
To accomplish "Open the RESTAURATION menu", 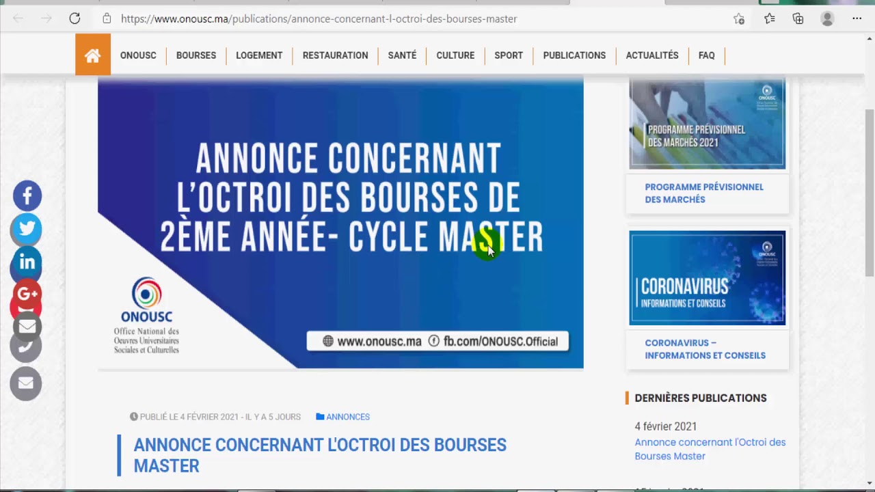I will [x=335, y=55].
